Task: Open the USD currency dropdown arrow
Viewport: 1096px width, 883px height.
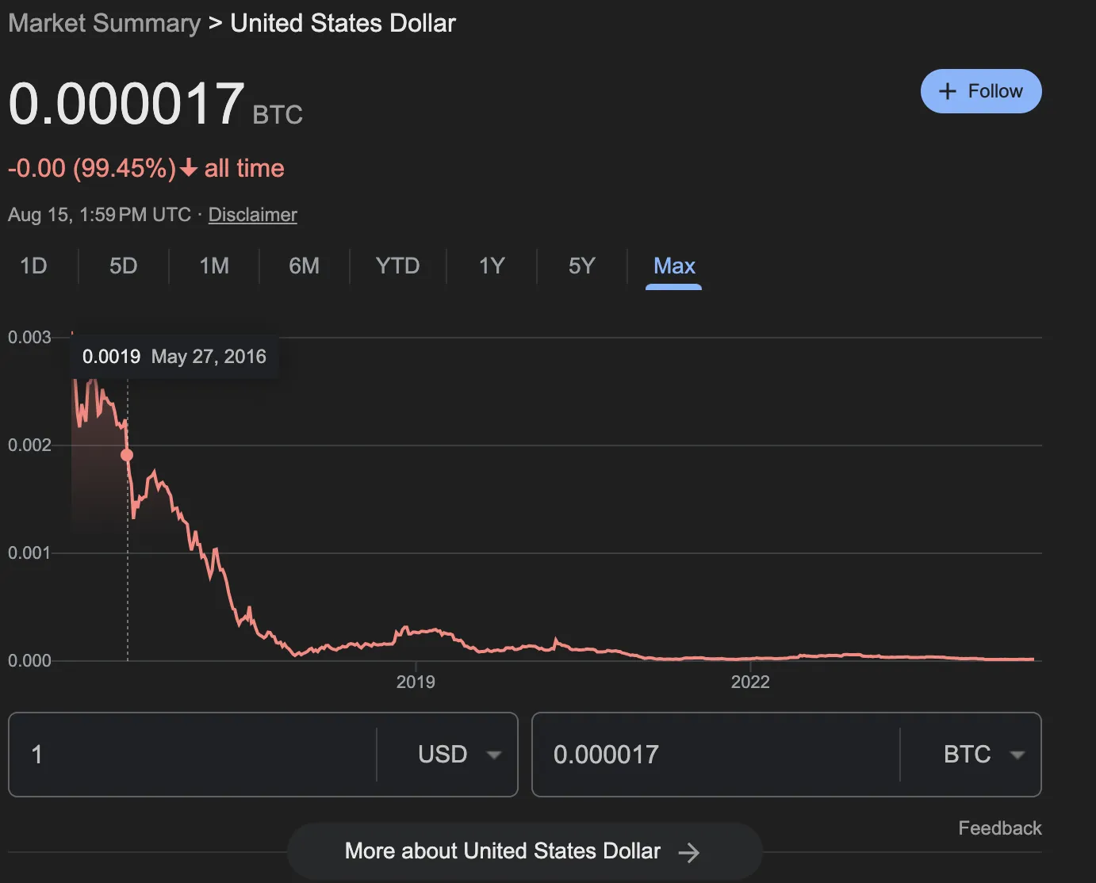Action: pos(494,755)
